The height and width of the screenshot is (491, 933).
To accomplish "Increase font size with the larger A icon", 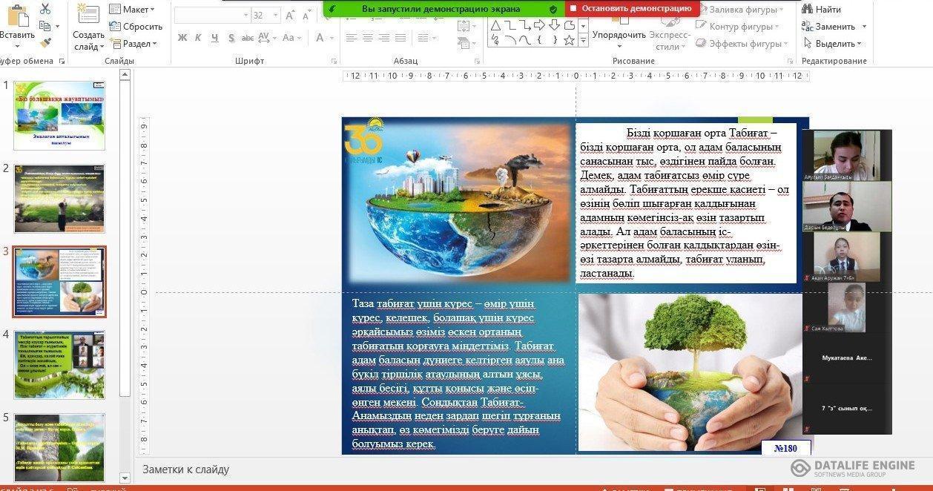I will point(290,15).
